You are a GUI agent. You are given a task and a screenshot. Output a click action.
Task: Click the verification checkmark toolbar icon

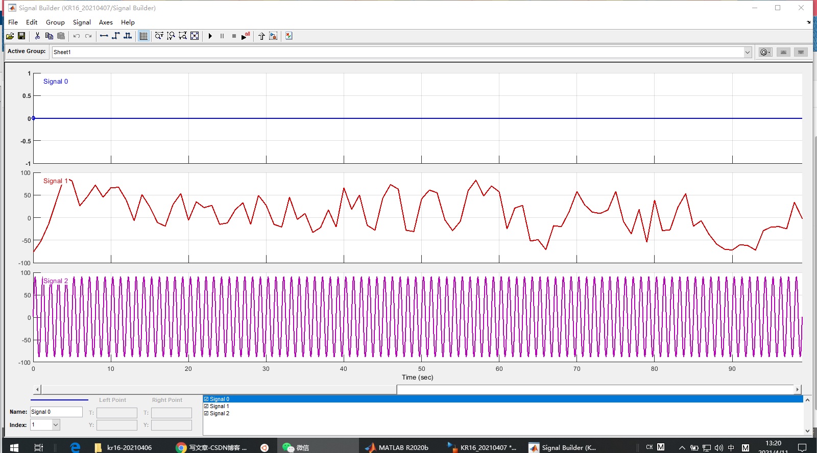pyautogui.click(x=289, y=36)
